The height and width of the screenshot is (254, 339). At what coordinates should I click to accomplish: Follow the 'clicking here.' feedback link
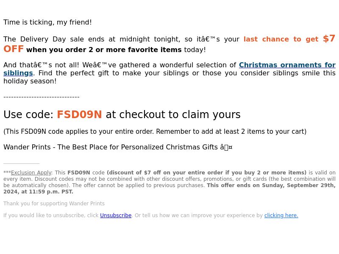pos(281,215)
